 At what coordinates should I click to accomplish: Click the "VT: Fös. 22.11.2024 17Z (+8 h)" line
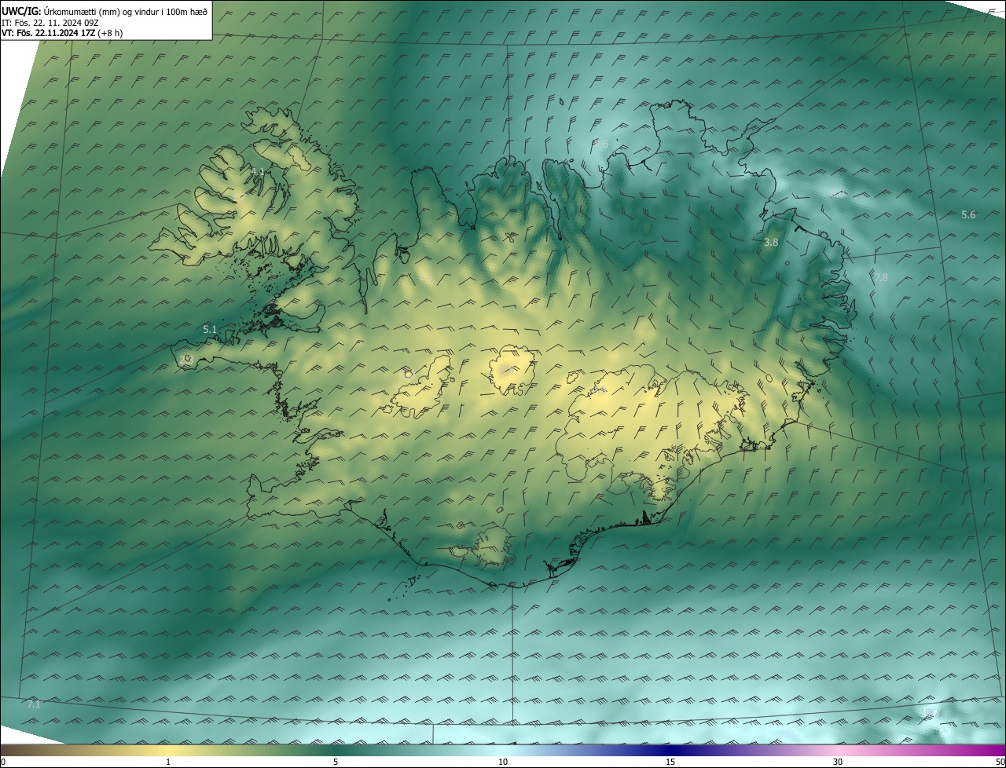(x=62, y=32)
